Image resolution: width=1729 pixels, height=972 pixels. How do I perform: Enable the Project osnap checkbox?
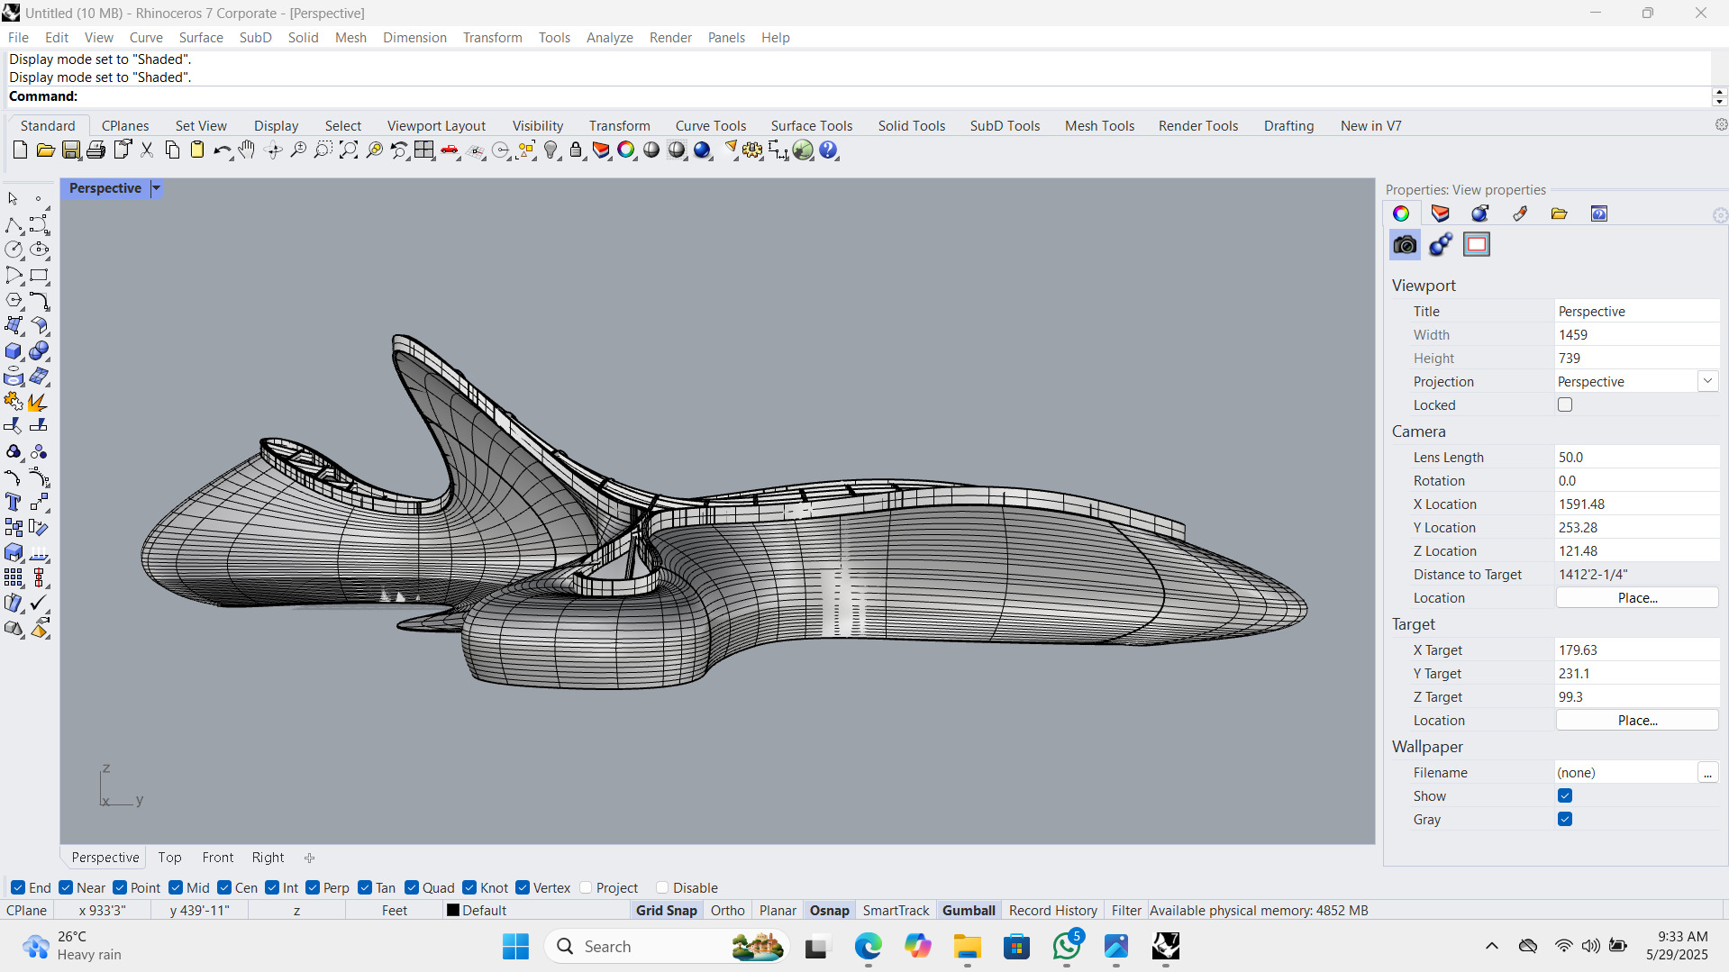tap(586, 887)
